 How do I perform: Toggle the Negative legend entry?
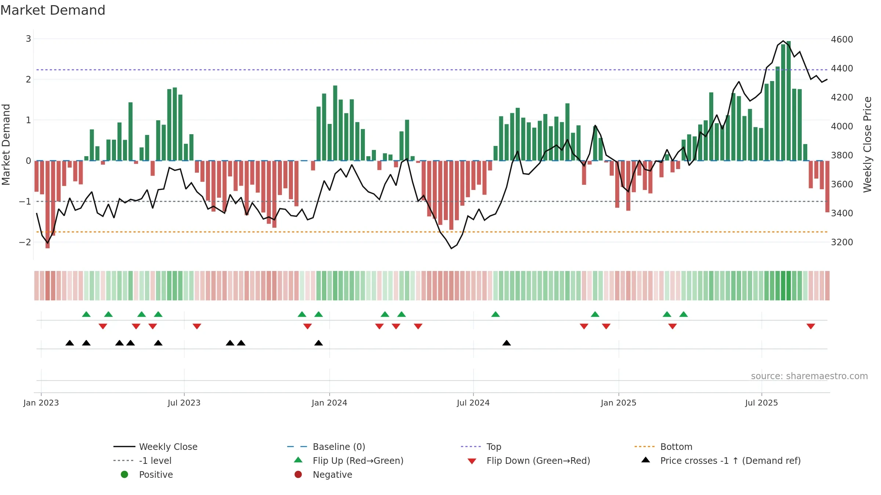(x=323, y=474)
